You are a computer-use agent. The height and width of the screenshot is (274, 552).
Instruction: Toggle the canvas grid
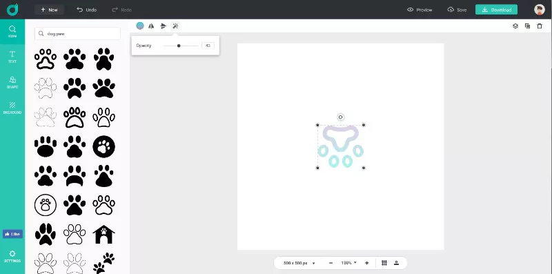[x=384, y=263]
